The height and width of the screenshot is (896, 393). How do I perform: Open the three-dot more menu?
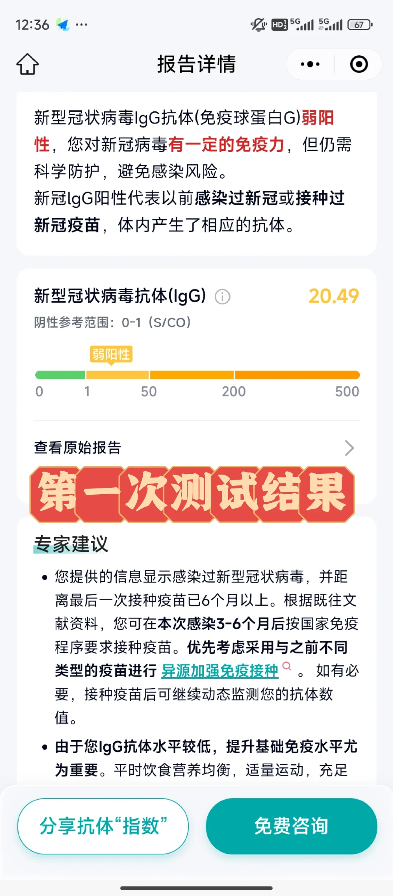click(x=310, y=64)
